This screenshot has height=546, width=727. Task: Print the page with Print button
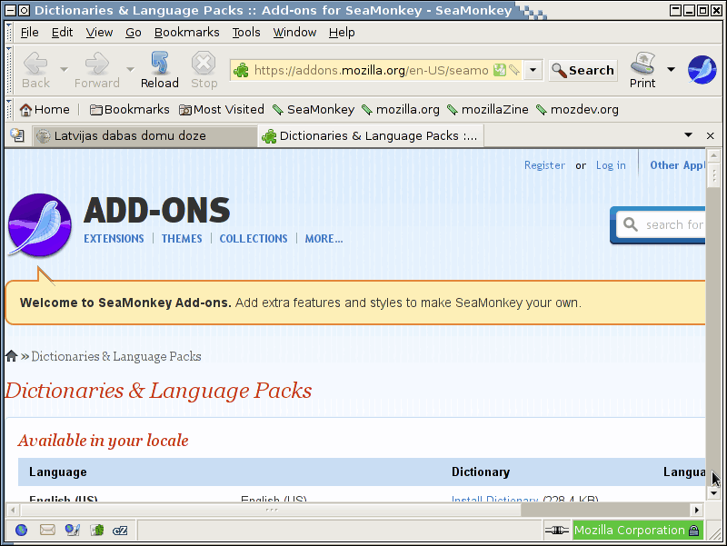(642, 70)
